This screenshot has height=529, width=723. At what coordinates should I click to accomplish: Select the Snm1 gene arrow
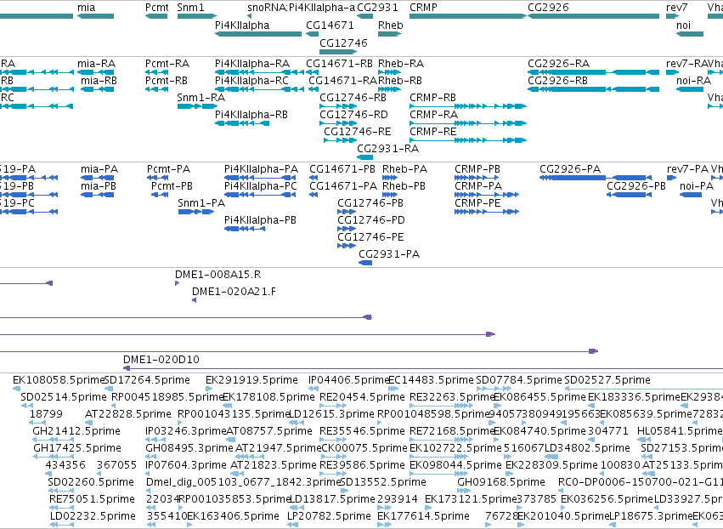[197, 16]
